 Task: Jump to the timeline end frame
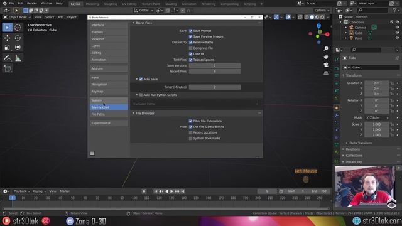(x=183, y=191)
